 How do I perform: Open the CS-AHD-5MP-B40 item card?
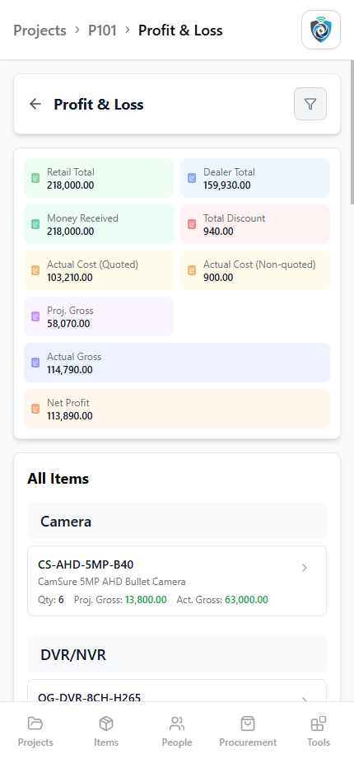tap(177, 581)
